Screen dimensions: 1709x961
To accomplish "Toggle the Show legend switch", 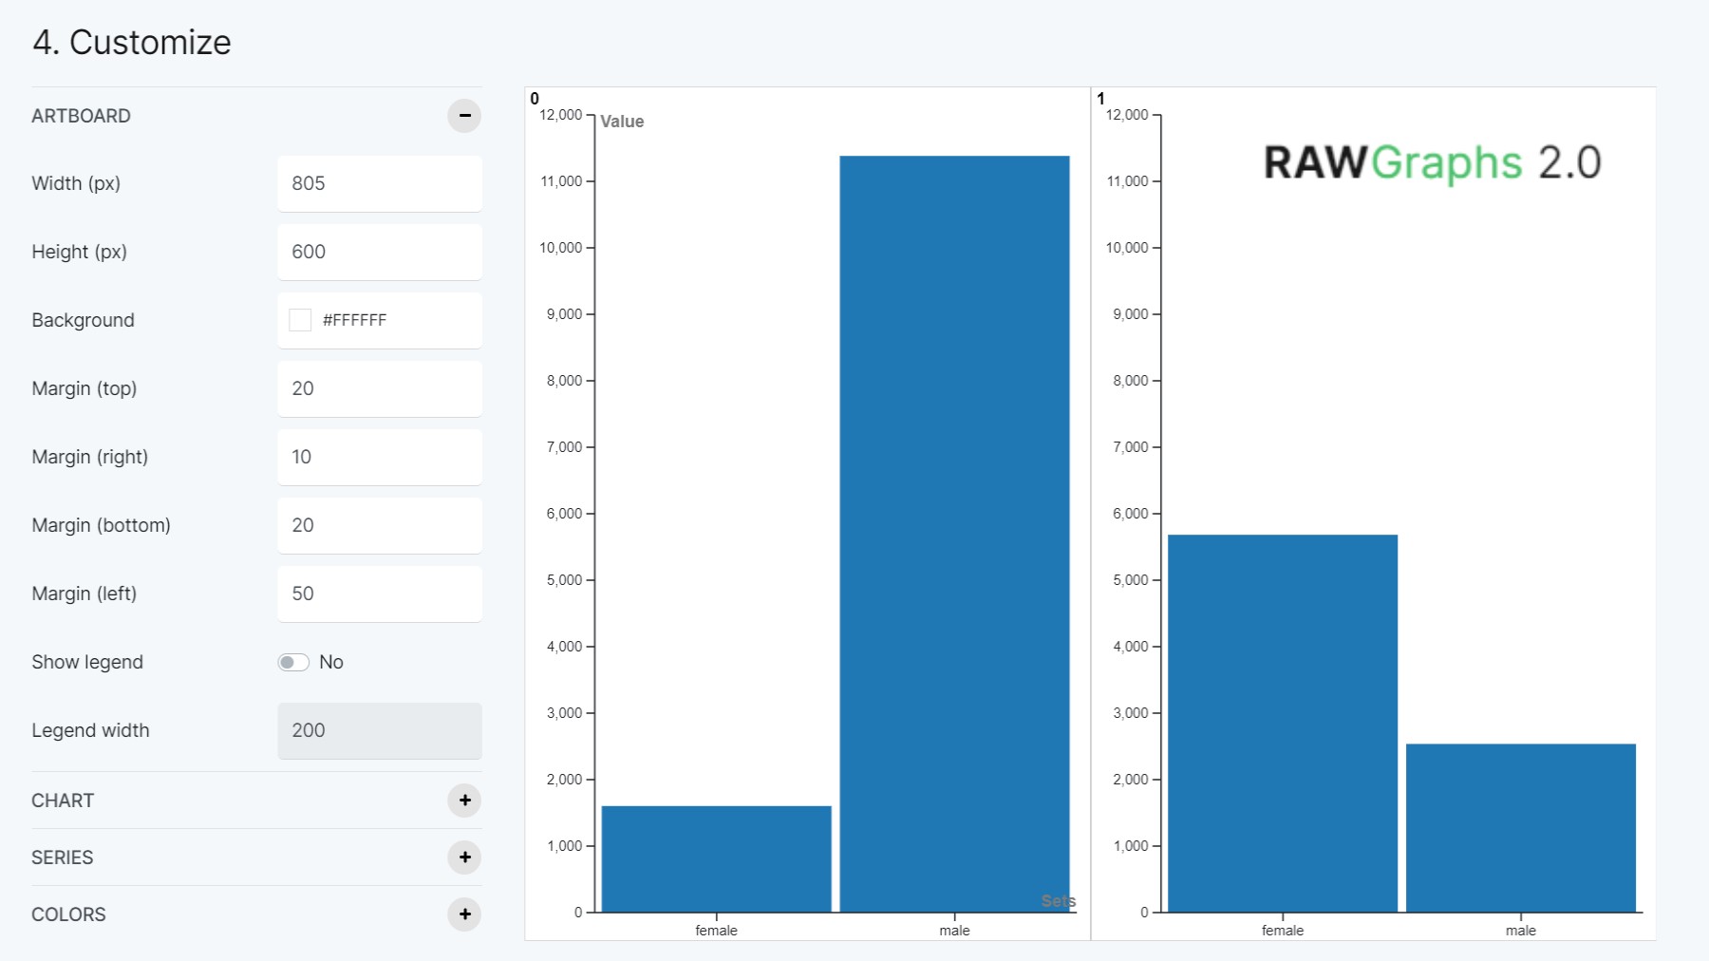I will [x=293, y=662].
